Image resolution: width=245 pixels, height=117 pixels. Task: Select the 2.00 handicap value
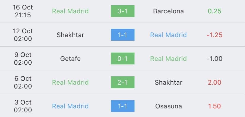coord(214,82)
